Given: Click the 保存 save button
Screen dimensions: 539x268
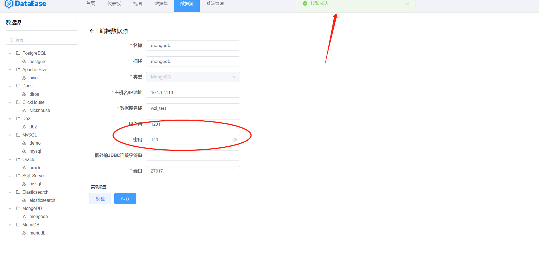Looking at the screenshot, I should point(125,198).
